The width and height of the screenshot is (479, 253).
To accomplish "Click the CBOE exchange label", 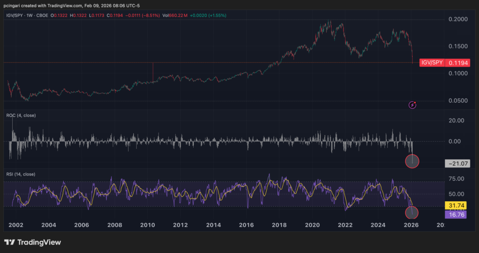I will pyautogui.click(x=42, y=15).
